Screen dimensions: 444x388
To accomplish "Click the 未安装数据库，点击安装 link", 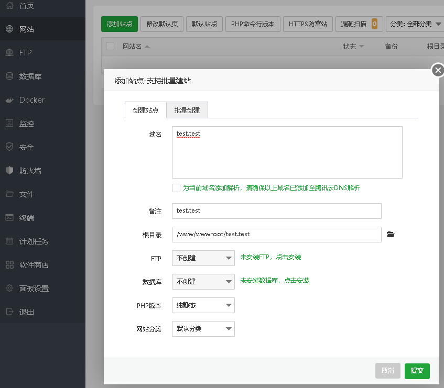I will 275,281.
